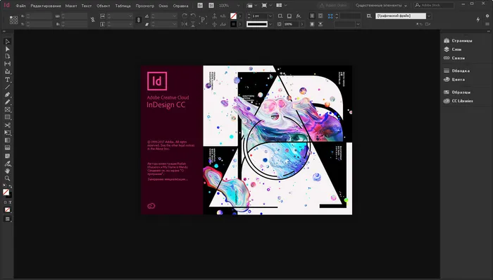Select the Type tool
Viewport: 493px width, 280px height.
[7, 80]
